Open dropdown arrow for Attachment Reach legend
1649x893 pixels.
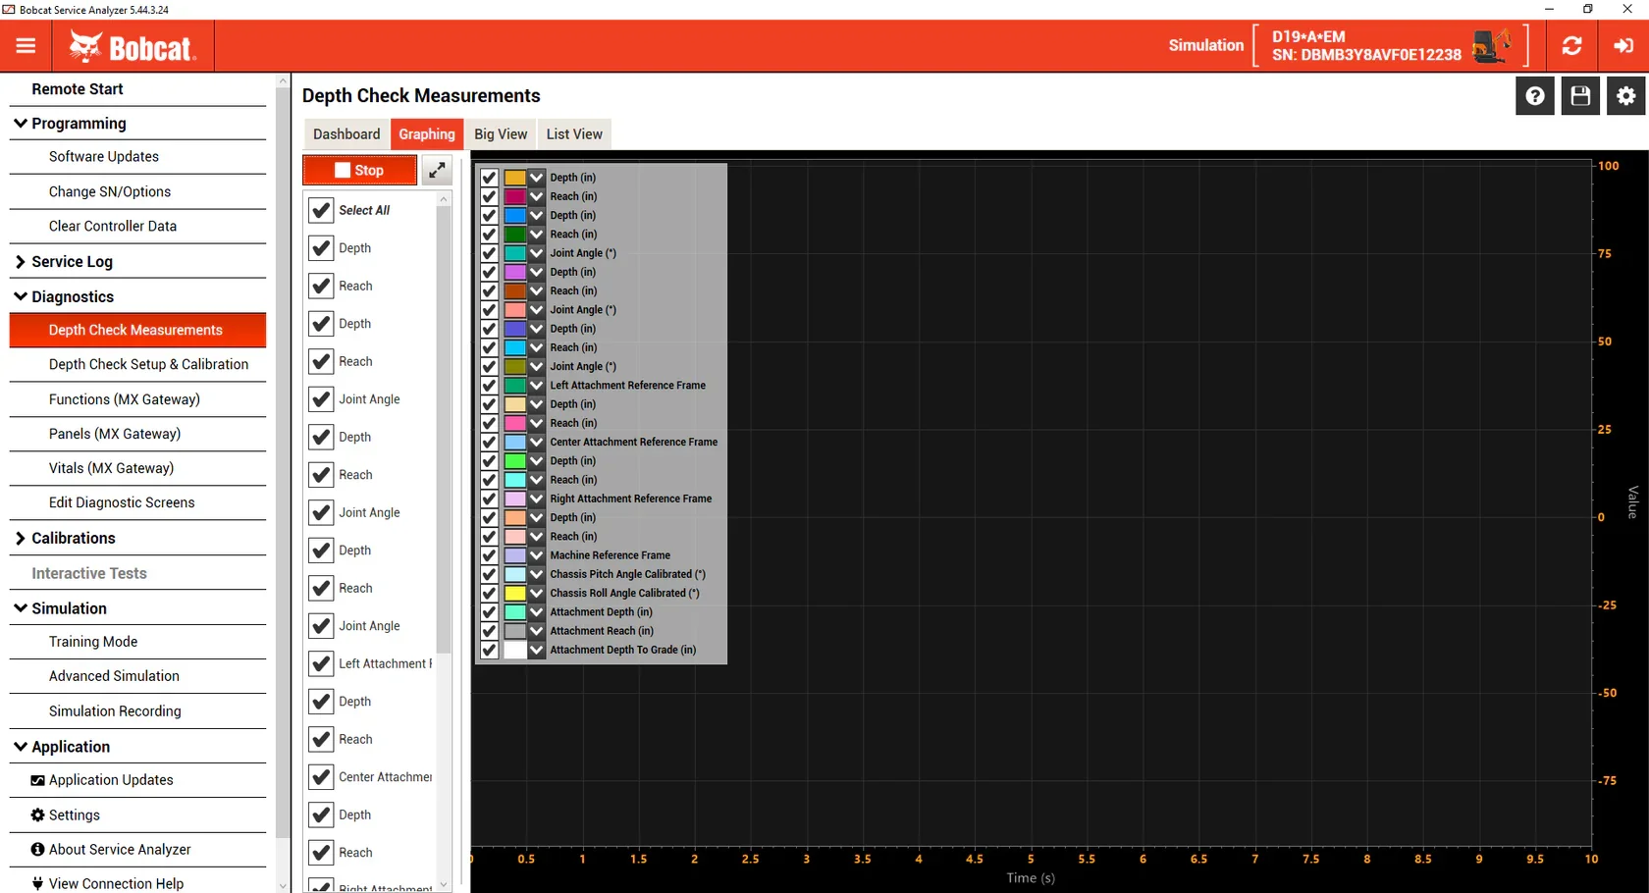pos(536,631)
